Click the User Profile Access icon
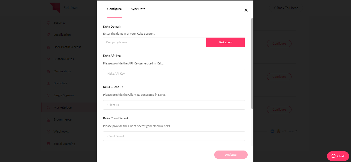 pos(48,47)
